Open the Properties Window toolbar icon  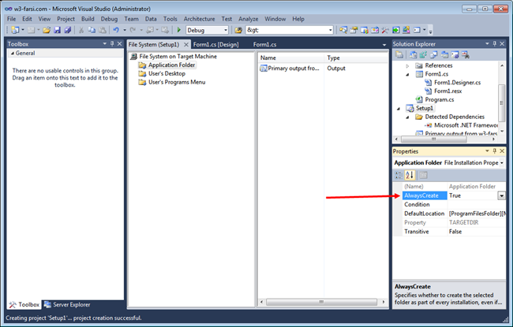(354, 30)
